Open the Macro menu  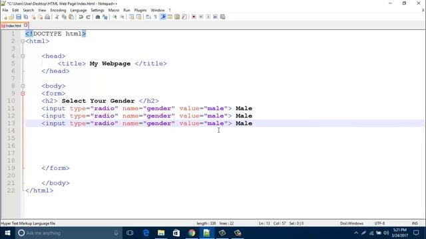pos(114,10)
